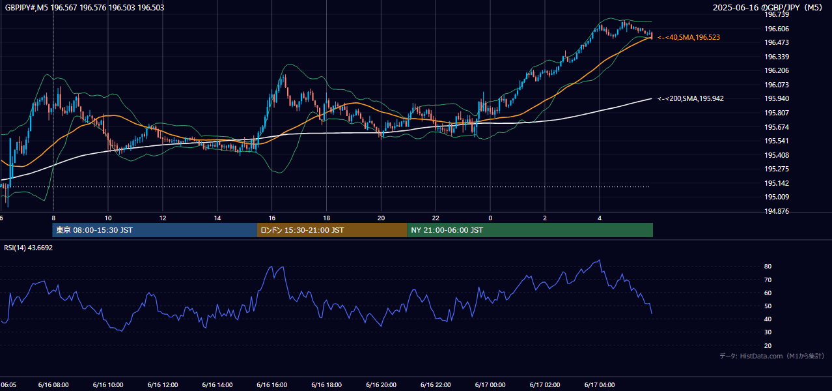
Task: Click the 6/16 20:00 date label
Action: [x=381, y=385]
